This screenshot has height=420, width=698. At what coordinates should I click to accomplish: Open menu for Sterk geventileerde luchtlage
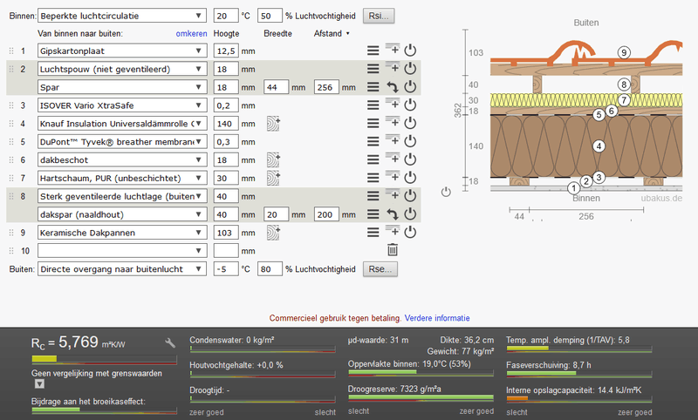373,196
